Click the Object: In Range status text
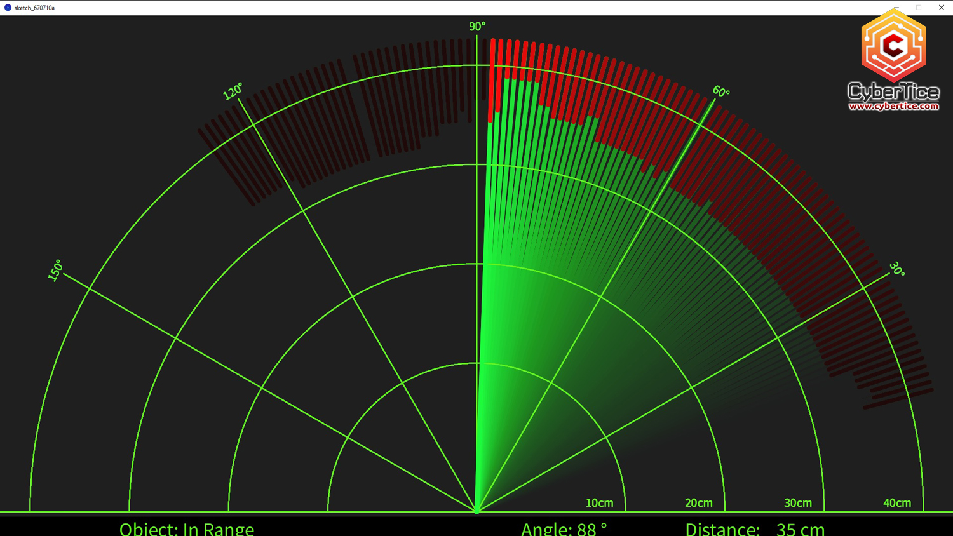The image size is (953, 536). [x=187, y=528]
